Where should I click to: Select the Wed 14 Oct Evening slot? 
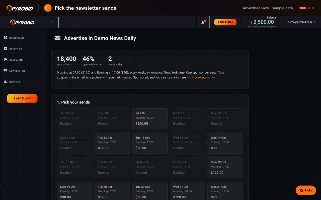225,143
